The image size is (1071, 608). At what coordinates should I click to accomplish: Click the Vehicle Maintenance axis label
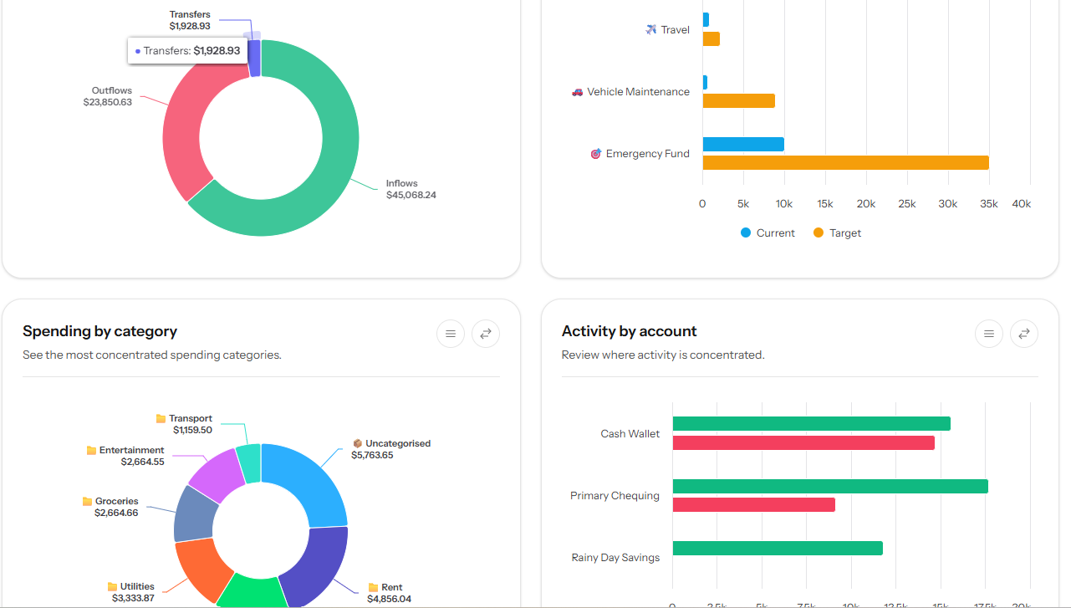point(639,92)
